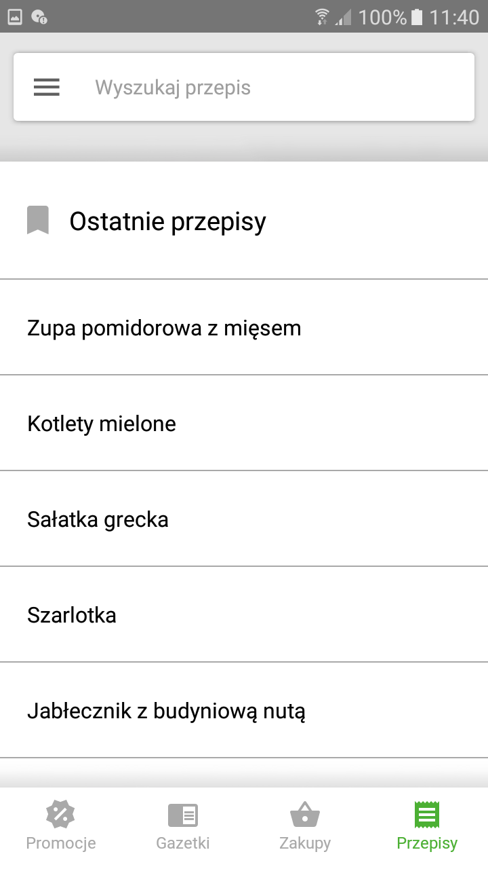488x869 pixels.
Task: Tap the Wi-Fi status bar icon
Action: point(322,17)
